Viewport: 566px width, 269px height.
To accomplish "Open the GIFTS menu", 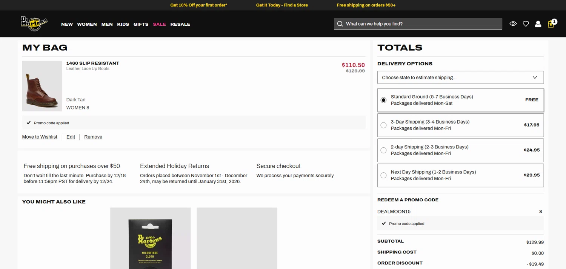I will coord(141,24).
